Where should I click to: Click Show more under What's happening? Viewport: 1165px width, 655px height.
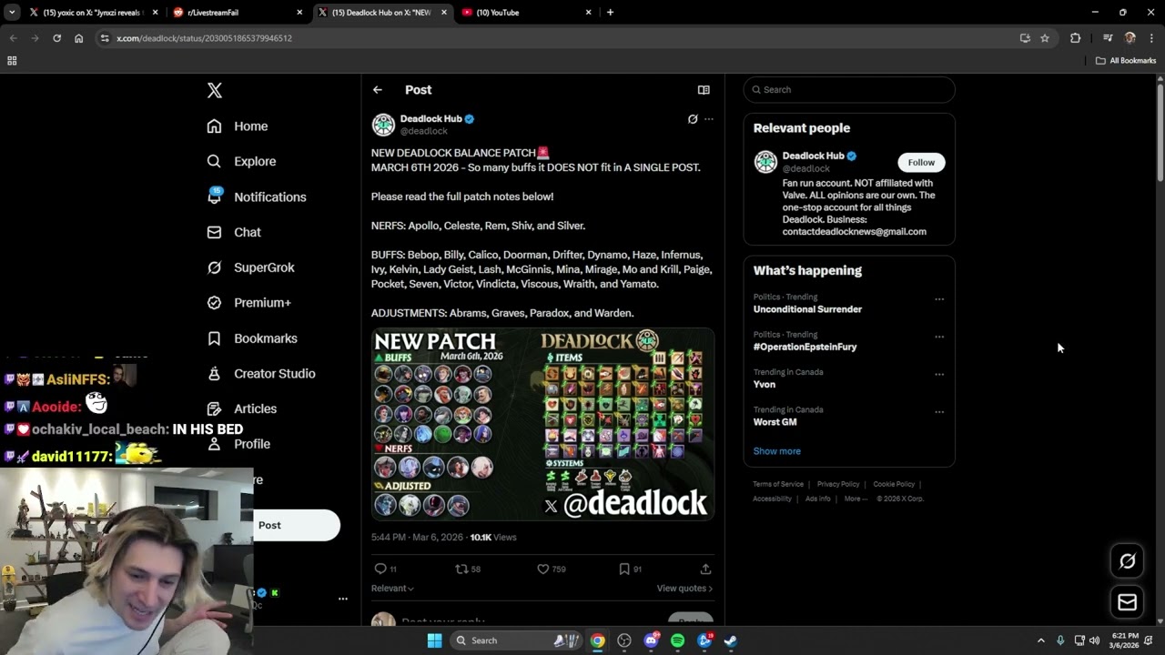(777, 451)
